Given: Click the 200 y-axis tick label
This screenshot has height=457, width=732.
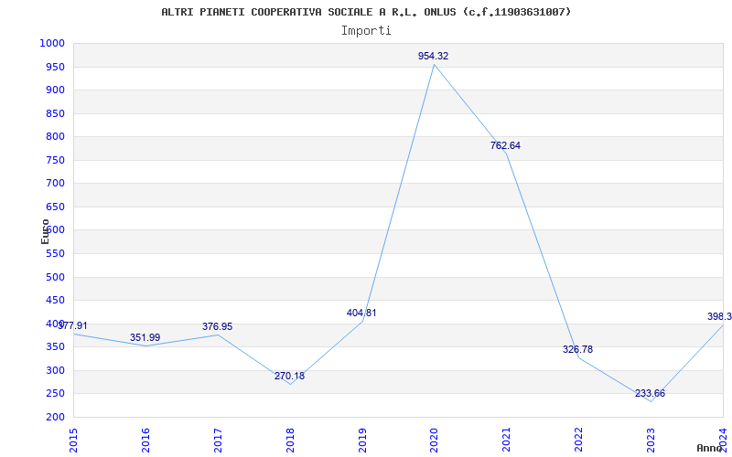Looking at the screenshot, I should click(x=55, y=417).
